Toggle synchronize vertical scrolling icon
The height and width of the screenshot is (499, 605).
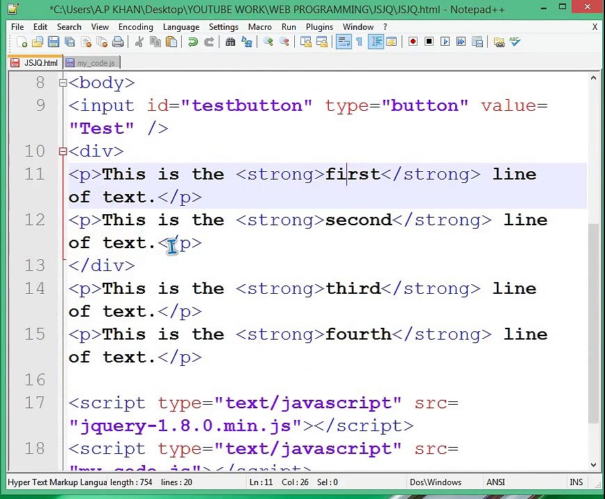click(305, 42)
